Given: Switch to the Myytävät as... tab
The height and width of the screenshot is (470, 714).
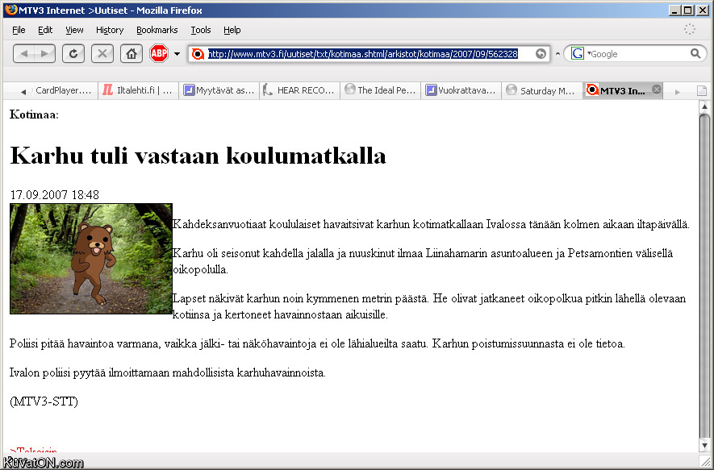Looking at the screenshot, I should click(219, 90).
